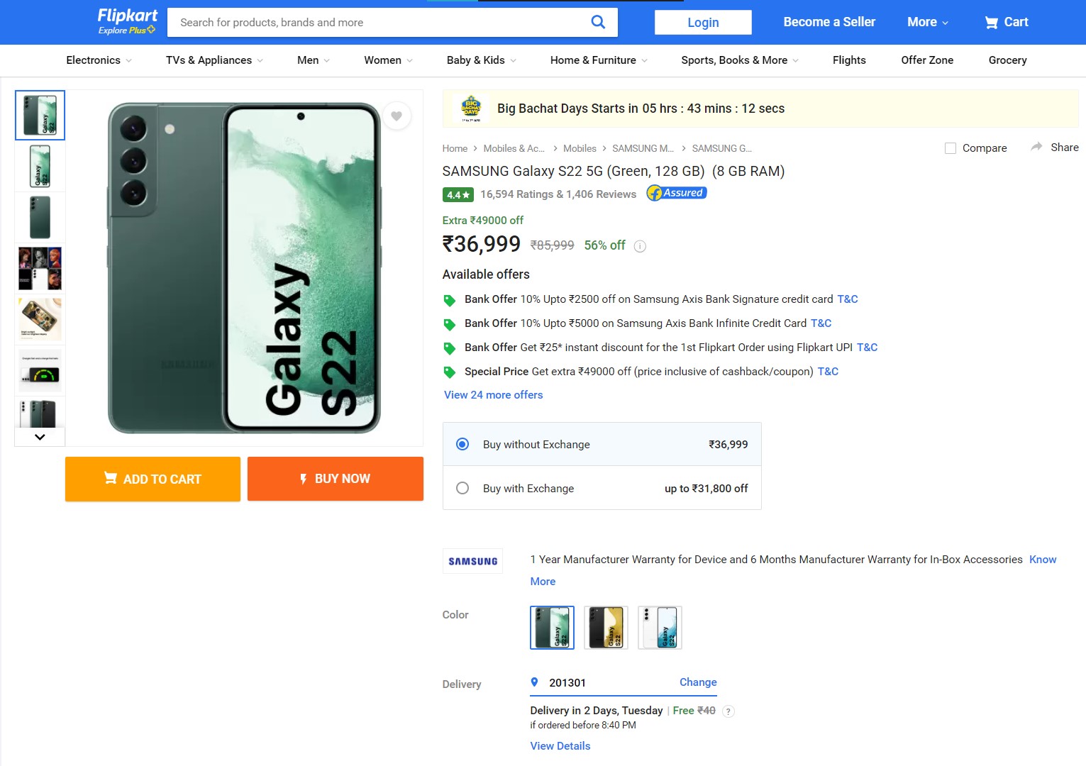Click View 24 more offers link
Screen dimensions: 1086x766
[493, 394]
